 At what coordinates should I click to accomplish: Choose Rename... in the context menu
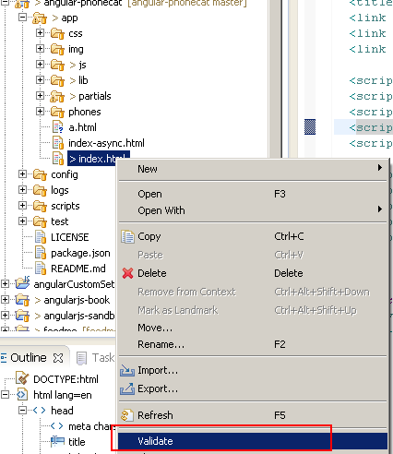(x=253, y=344)
